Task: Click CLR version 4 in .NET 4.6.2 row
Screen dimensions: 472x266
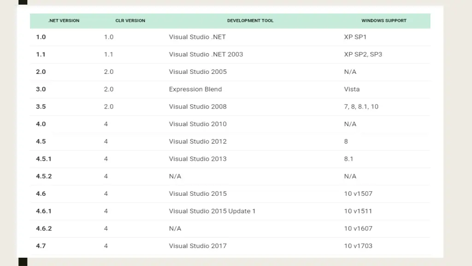Action: tap(106, 229)
